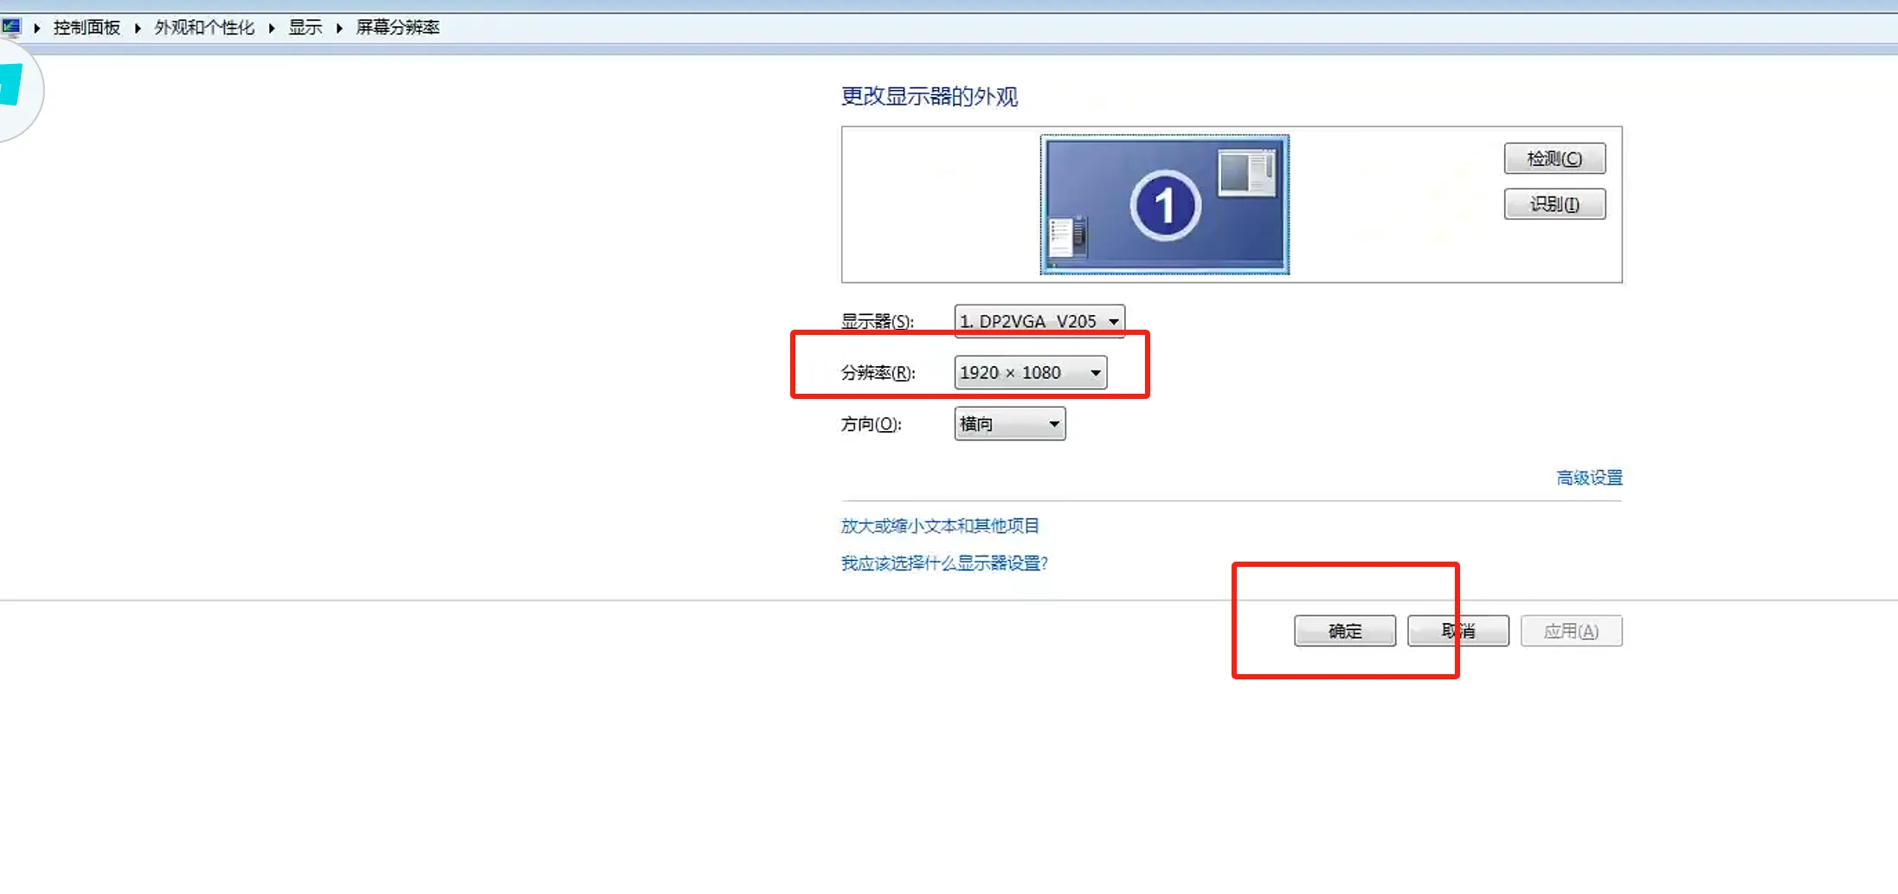Screen dimensions: 1898x894
Task: Open the 显示器 DP2VGA V205 dropdown
Action: point(1039,321)
